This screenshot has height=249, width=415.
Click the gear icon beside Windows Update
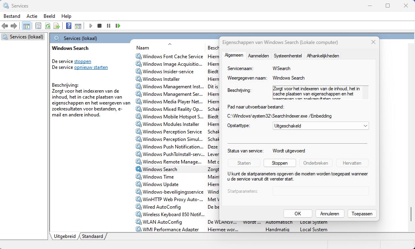pos(138,184)
